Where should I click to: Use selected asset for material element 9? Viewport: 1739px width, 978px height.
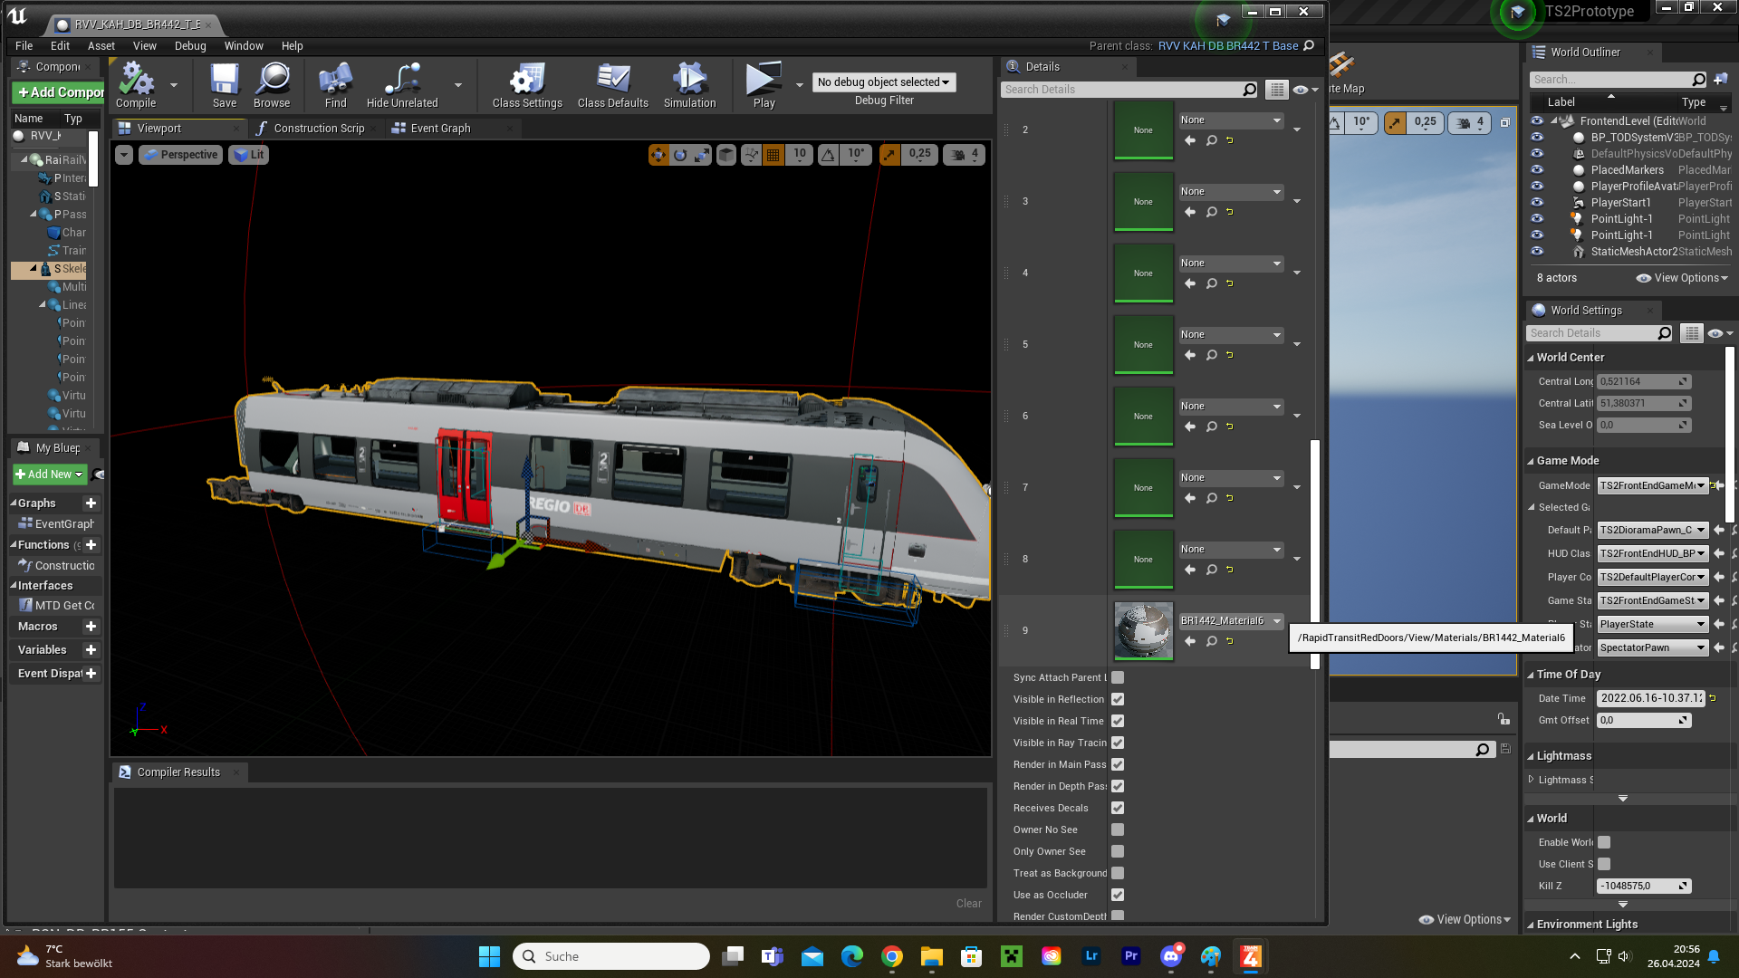[x=1190, y=641]
